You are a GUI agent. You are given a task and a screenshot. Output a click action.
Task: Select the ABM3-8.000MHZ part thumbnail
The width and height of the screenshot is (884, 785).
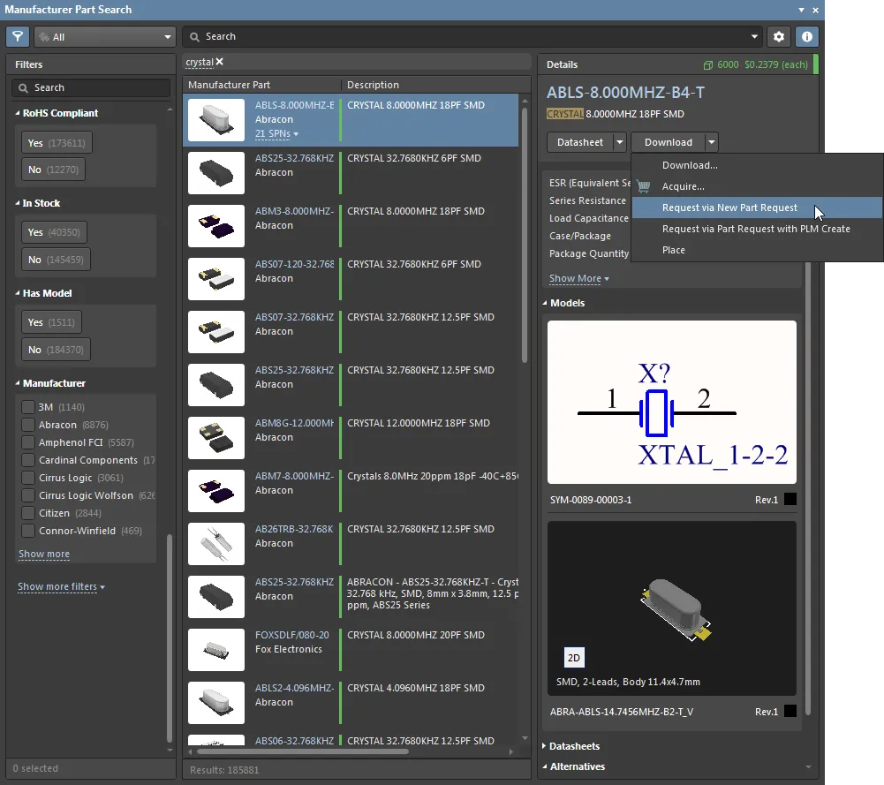216,226
